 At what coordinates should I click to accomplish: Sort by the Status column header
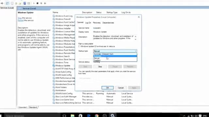click(x=99, y=12)
